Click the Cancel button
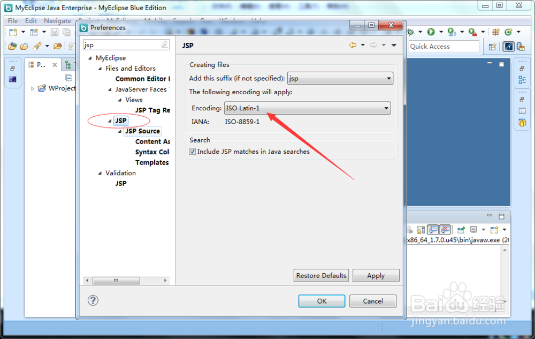 [373, 301]
